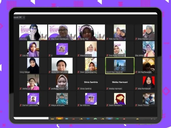This screenshot has width=171, height=128.
Task: Click muted mic icon beside Liza B
Action: tap(21, 55)
